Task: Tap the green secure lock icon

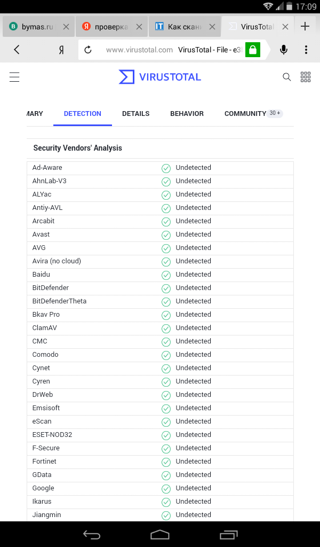Action: coord(253,50)
